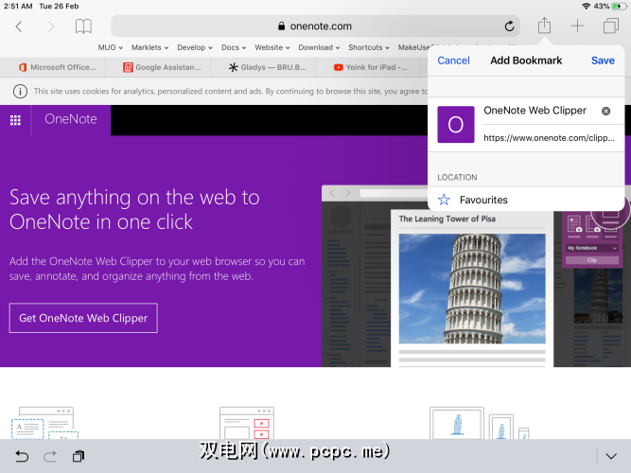Clear the bookmark title text
631x473 pixels.
[x=605, y=111]
